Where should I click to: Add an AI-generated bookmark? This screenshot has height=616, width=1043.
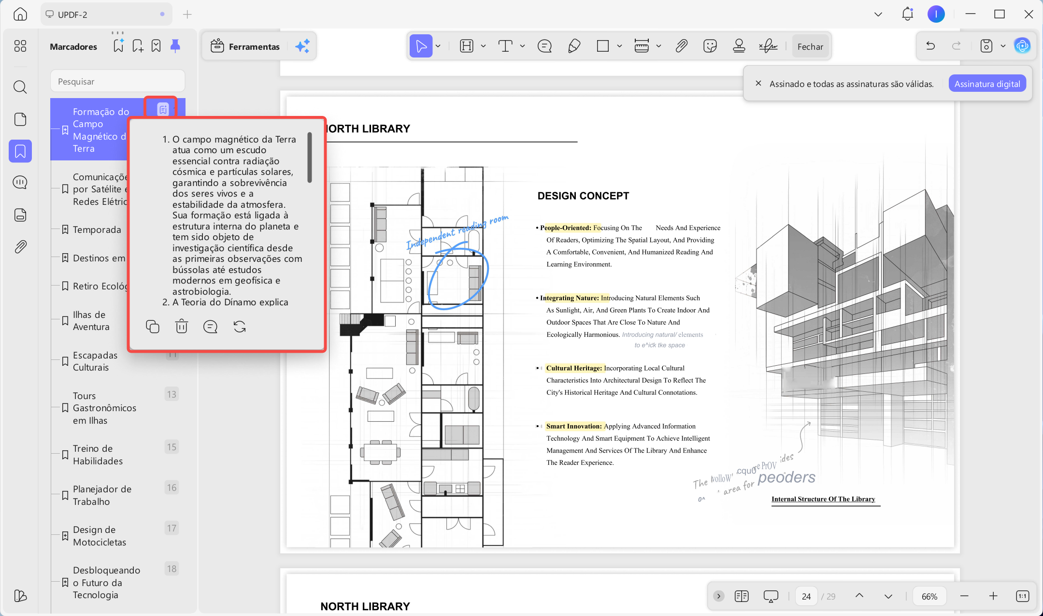(x=118, y=46)
